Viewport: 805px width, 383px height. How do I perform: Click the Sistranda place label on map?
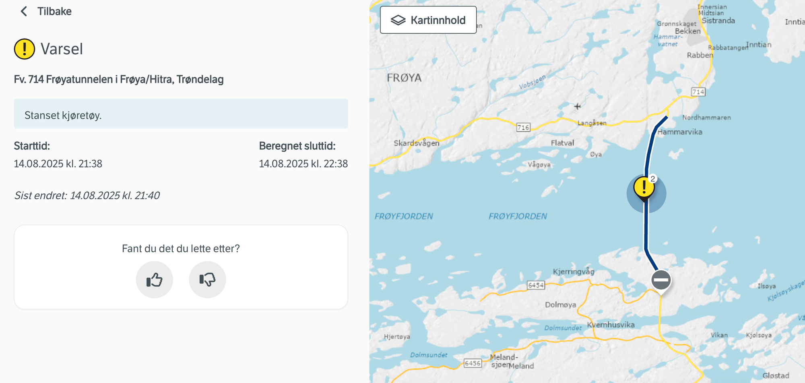(718, 21)
